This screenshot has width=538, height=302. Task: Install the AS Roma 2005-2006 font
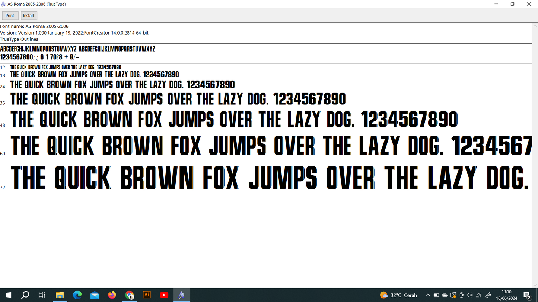click(x=29, y=15)
